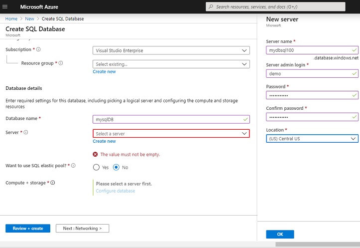Viewport: 360px width, 248px height.
Task: Click the search resources box
Action: (x=275, y=6)
